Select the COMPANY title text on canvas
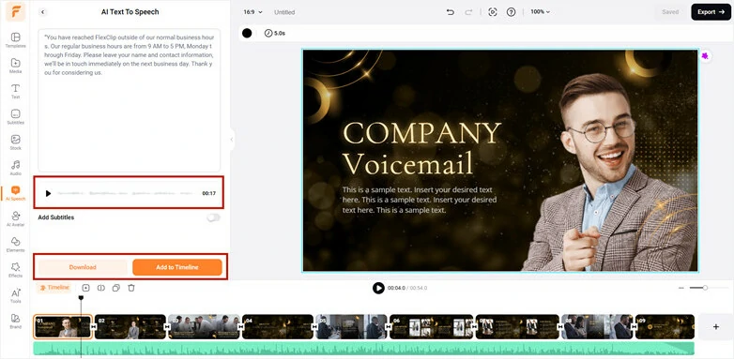This screenshot has height=359, width=734. point(422,133)
